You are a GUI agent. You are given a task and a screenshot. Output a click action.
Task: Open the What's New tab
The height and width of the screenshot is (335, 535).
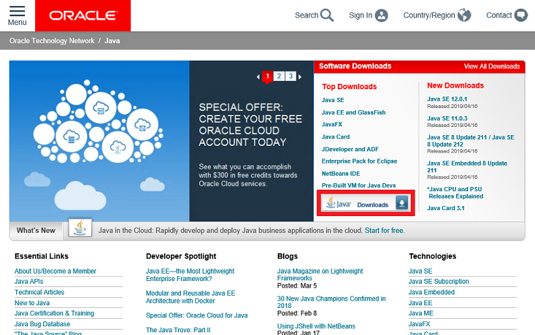tap(36, 230)
